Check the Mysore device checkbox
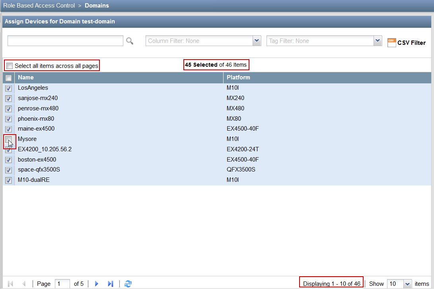The height and width of the screenshot is (289, 434). (x=8, y=139)
